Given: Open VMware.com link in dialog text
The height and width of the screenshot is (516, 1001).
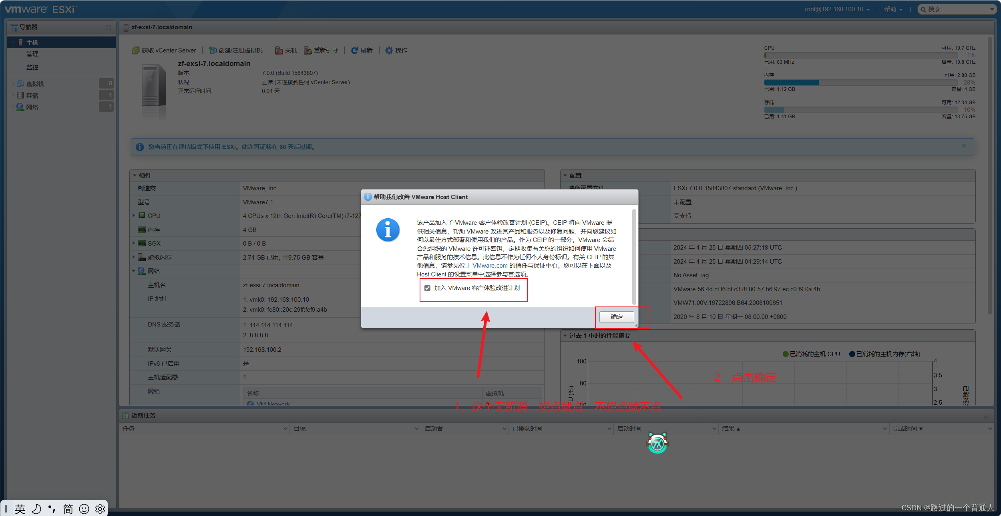Looking at the screenshot, I should pos(490,266).
